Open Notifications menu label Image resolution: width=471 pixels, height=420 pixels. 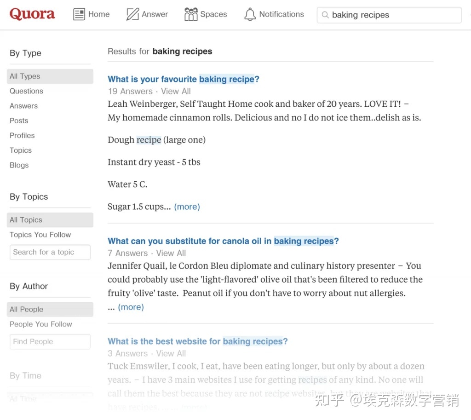click(281, 14)
